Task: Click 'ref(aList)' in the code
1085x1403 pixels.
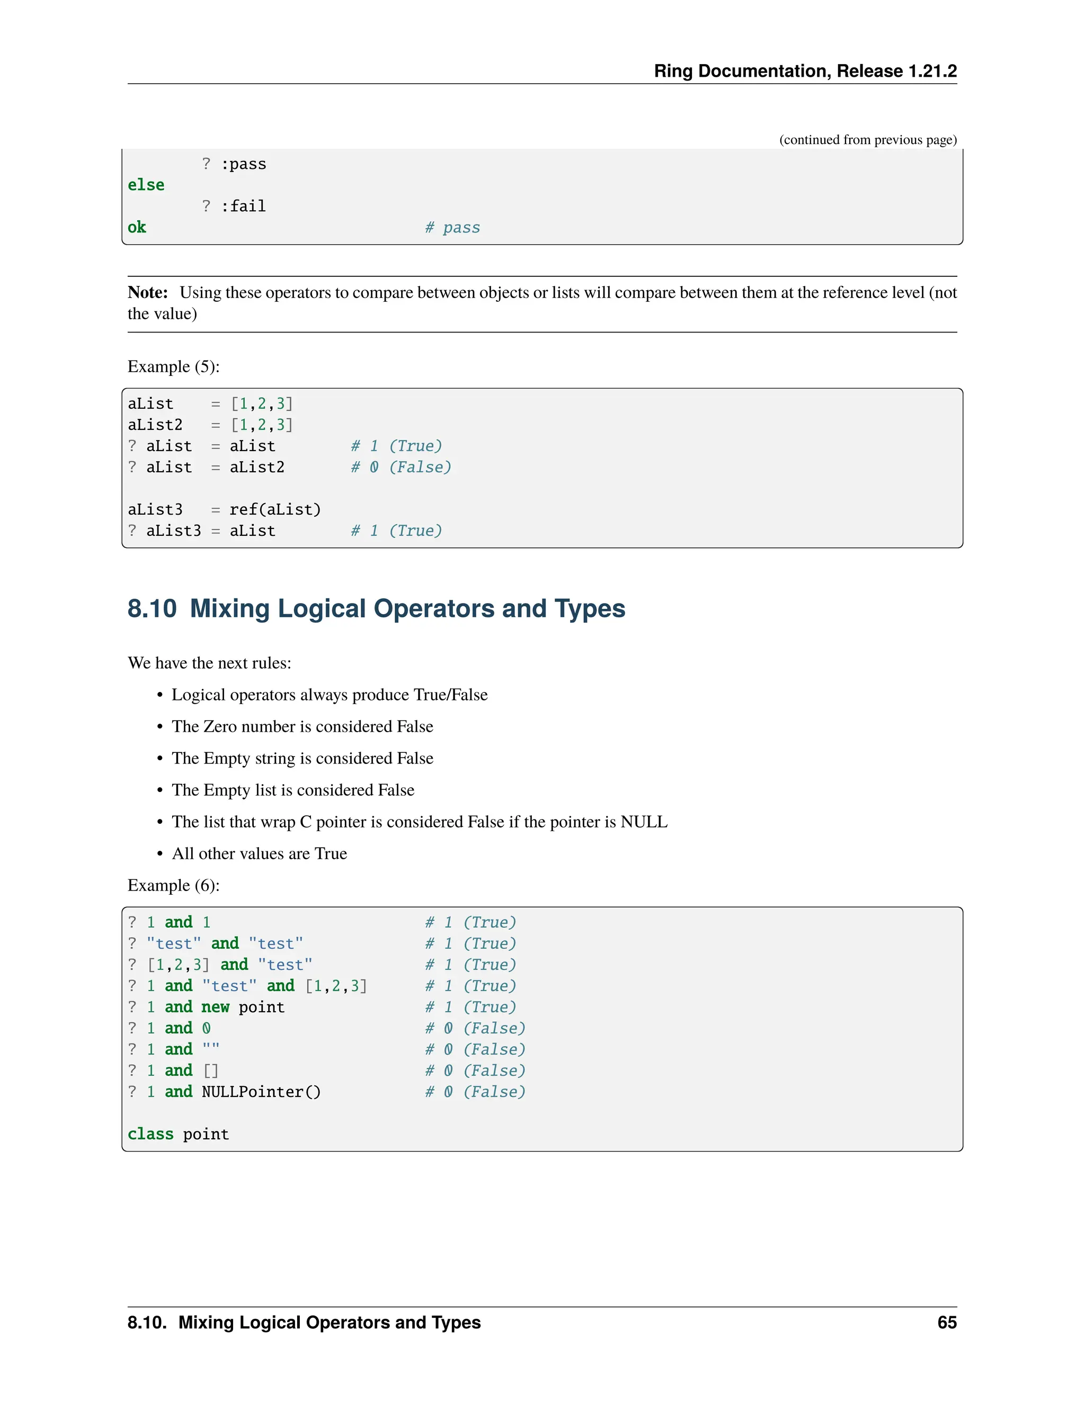Action: (275, 509)
